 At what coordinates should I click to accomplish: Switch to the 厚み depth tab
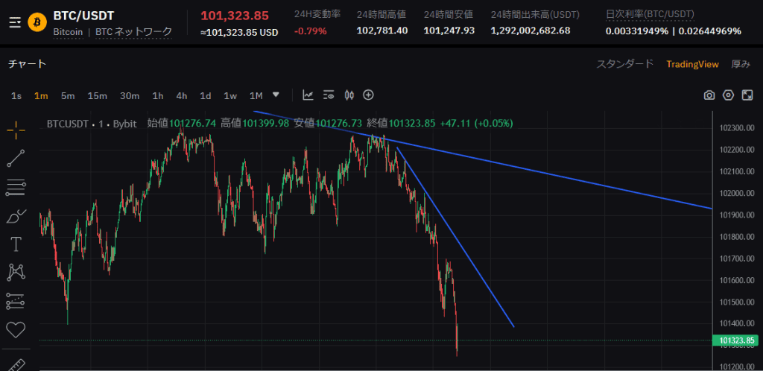741,64
